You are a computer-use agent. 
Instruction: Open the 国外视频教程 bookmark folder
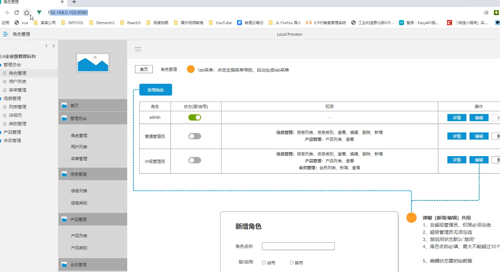[x=188, y=23]
